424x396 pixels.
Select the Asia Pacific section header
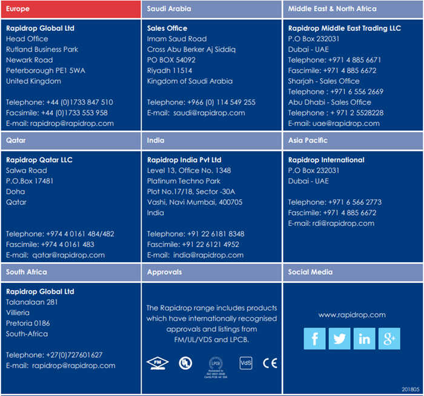(x=353, y=140)
